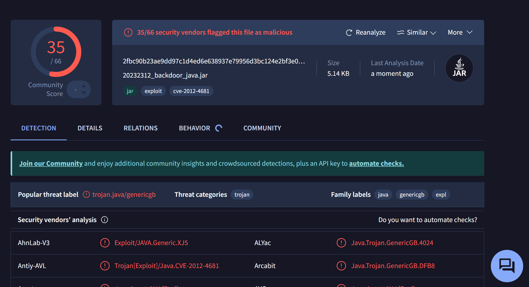Click the cve-2012-4681 tag

click(x=191, y=91)
